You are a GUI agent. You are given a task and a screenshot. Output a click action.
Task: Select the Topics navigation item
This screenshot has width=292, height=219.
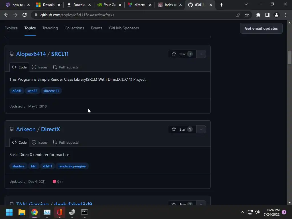click(30, 28)
